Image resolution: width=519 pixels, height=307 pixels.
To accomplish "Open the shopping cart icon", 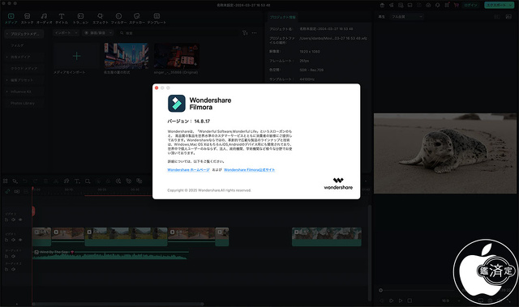I will click(456, 5).
